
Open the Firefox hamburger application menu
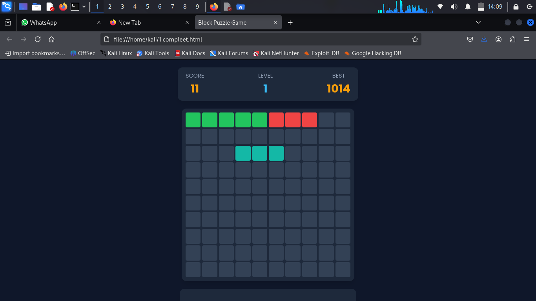(x=527, y=39)
